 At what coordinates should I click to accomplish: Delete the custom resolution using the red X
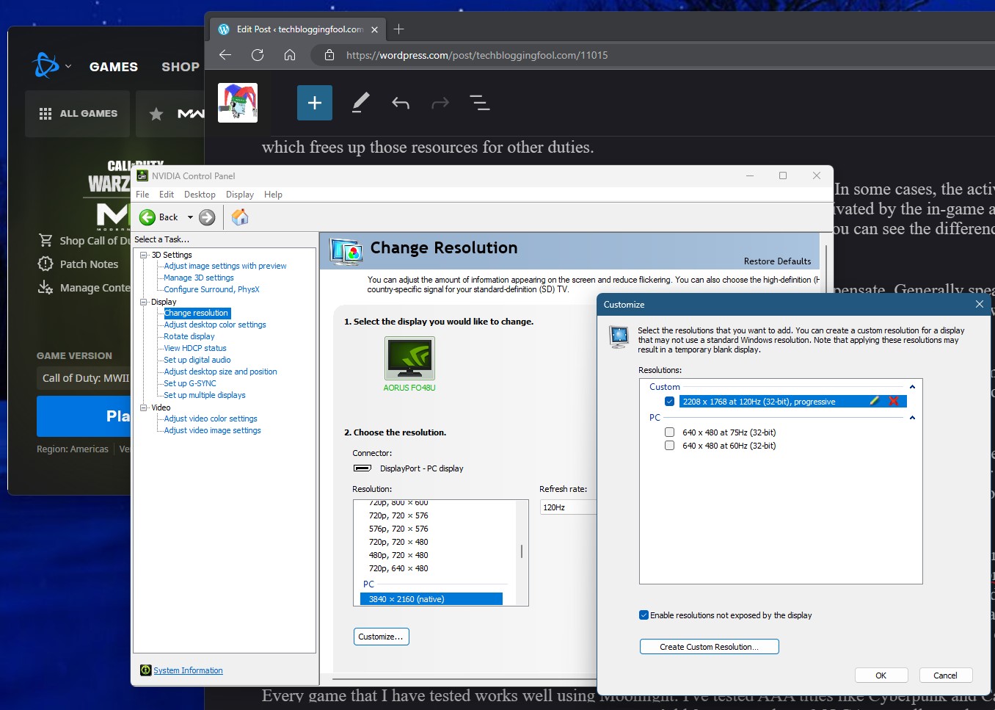click(x=894, y=401)
